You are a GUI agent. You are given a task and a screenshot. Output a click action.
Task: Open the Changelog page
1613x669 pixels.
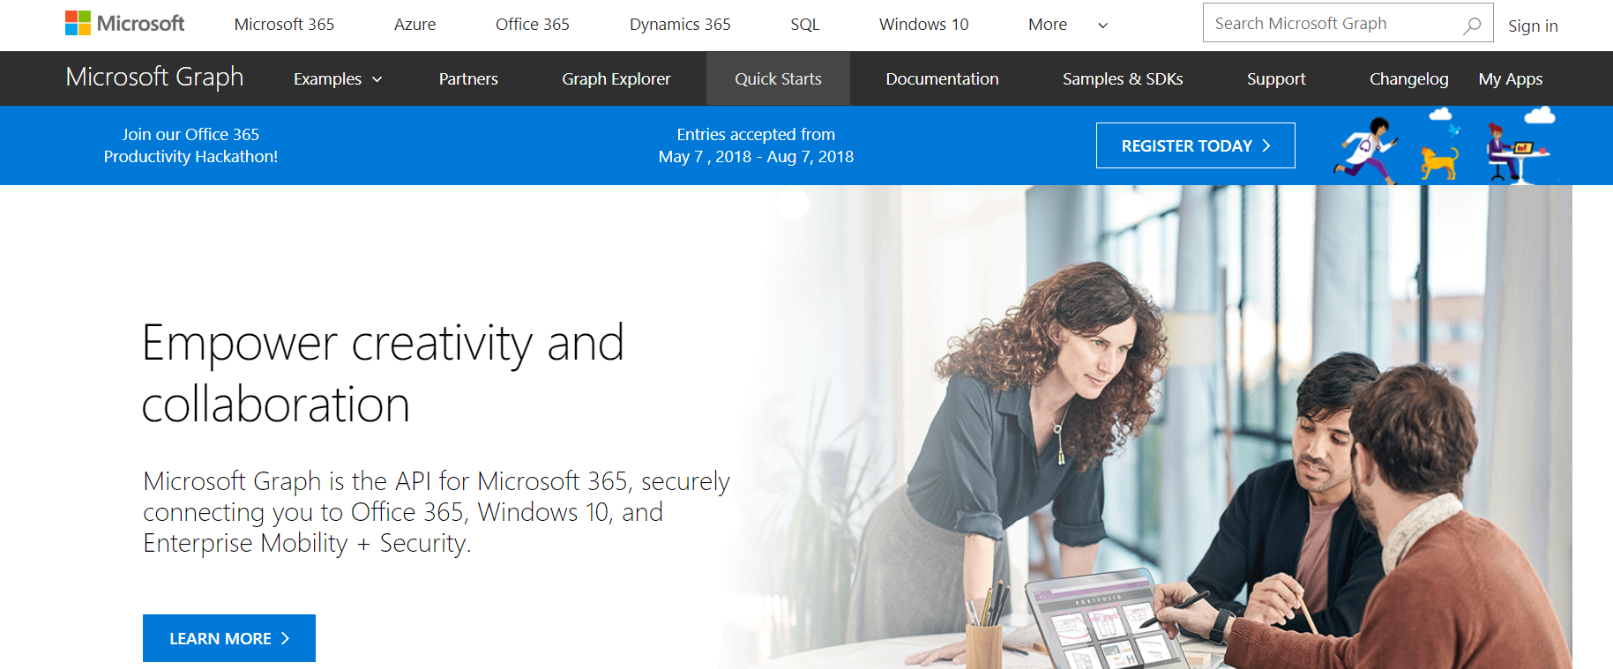1408,79
